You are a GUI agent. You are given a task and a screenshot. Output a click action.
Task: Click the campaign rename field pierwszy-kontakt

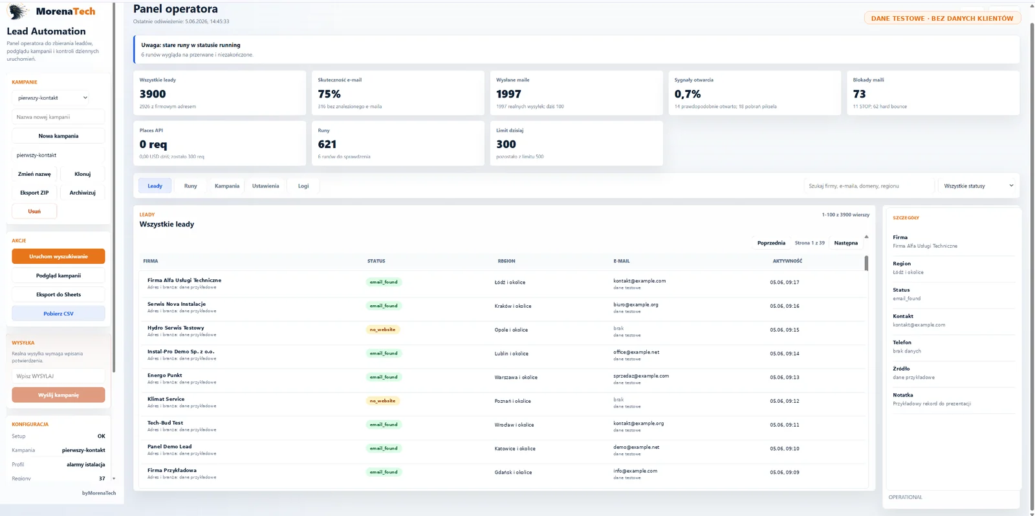click(58, 155)
